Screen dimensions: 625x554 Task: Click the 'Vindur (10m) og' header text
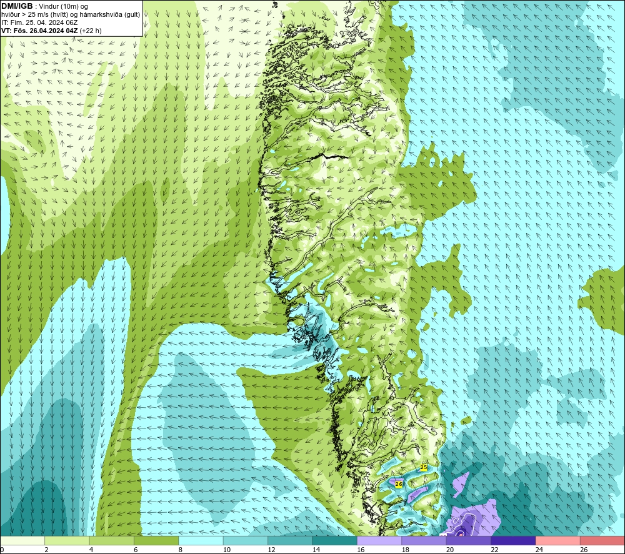pyautogui.click(x=63, y=7)
